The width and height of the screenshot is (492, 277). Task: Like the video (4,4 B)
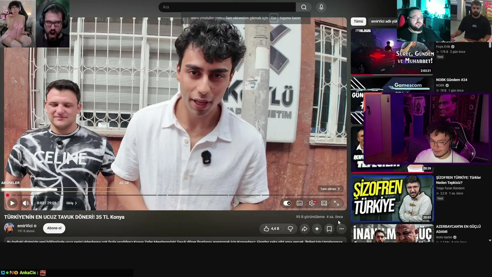pyautogui.click(x=271, y=229)
